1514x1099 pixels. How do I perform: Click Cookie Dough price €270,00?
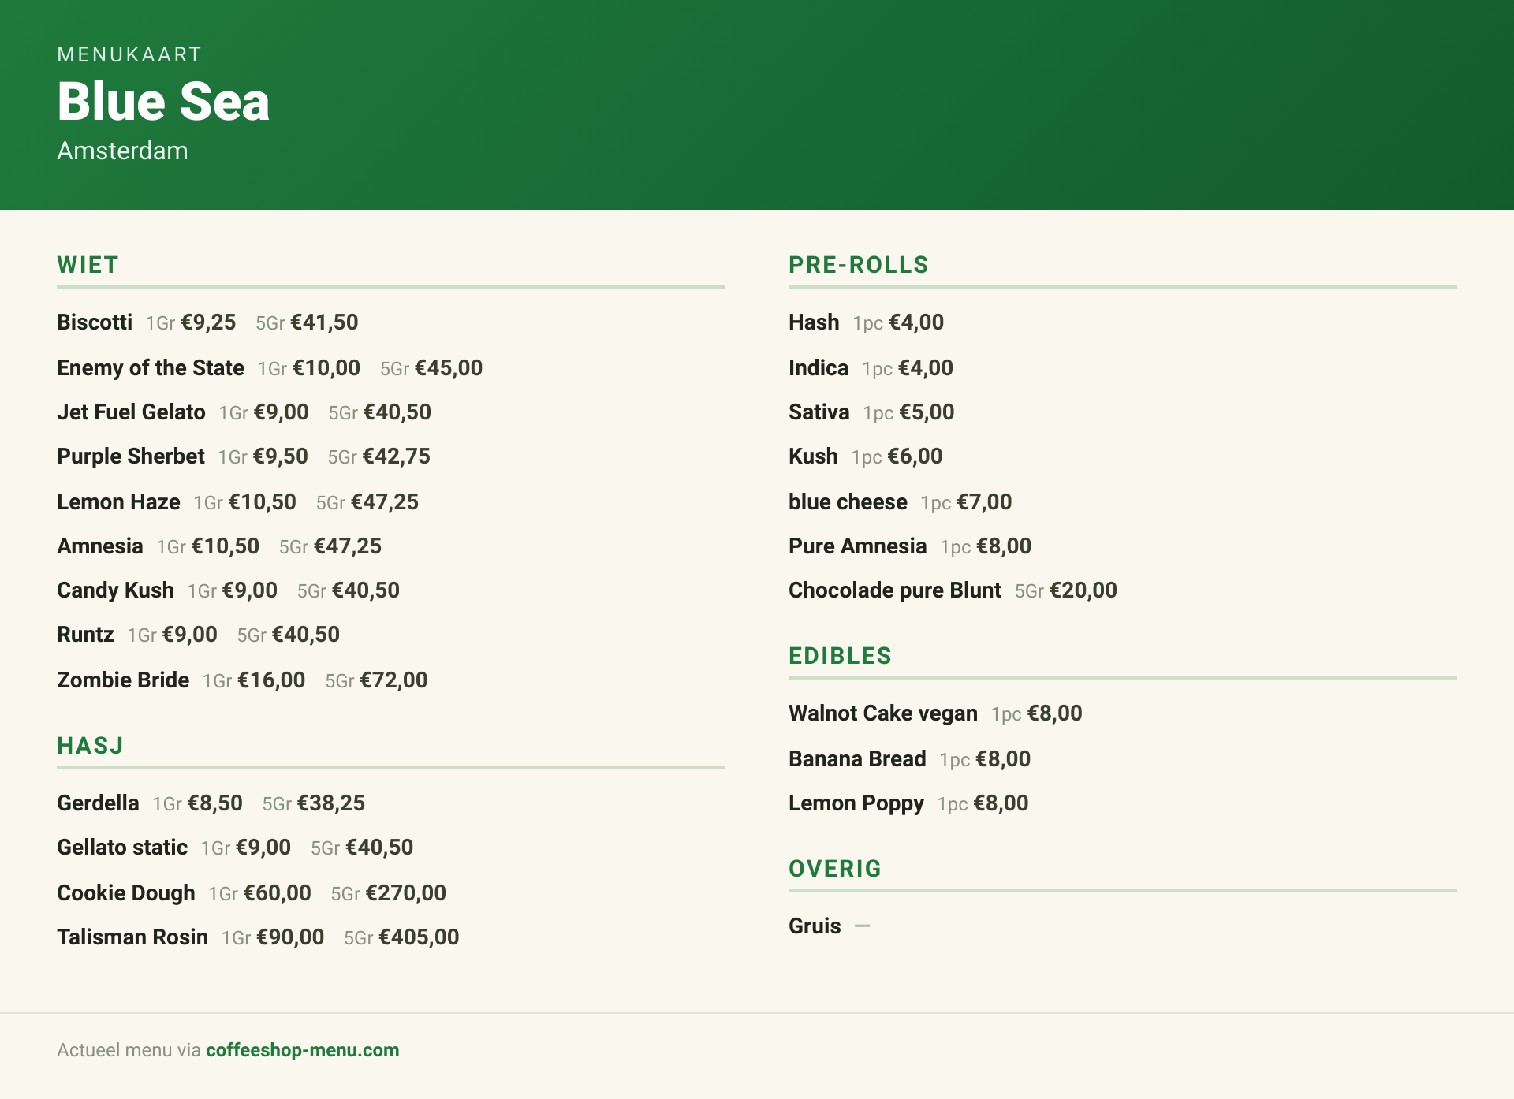[405, 893]
